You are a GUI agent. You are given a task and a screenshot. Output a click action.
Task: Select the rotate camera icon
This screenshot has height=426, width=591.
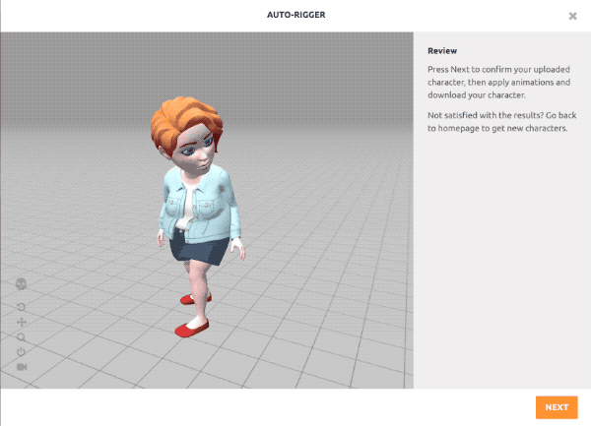click(x=22, y=307)
